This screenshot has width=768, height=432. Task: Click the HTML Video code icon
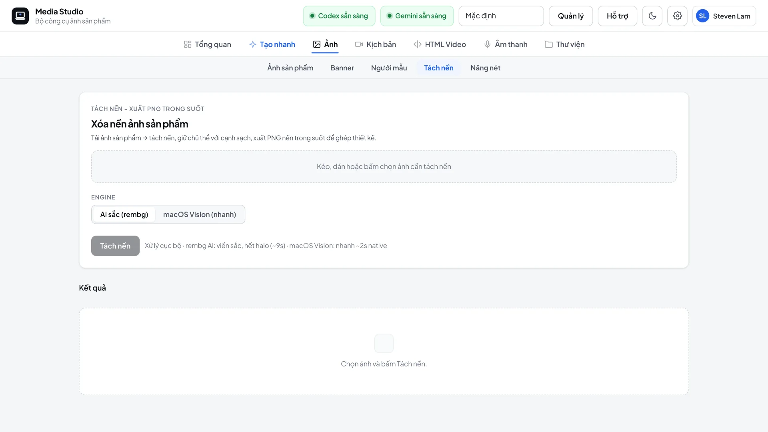[418, 44]
